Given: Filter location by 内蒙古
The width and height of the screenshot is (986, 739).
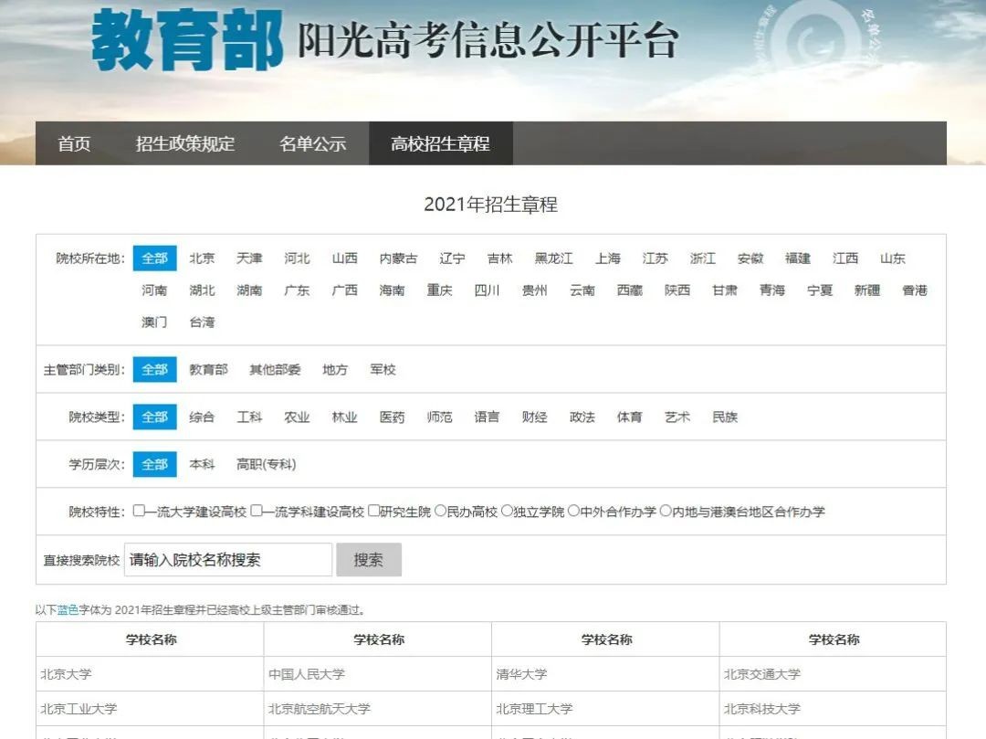Looking at the screenshot, I should 398,259.
